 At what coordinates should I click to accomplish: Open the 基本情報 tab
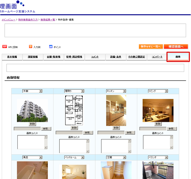click(x=12, y=57)
